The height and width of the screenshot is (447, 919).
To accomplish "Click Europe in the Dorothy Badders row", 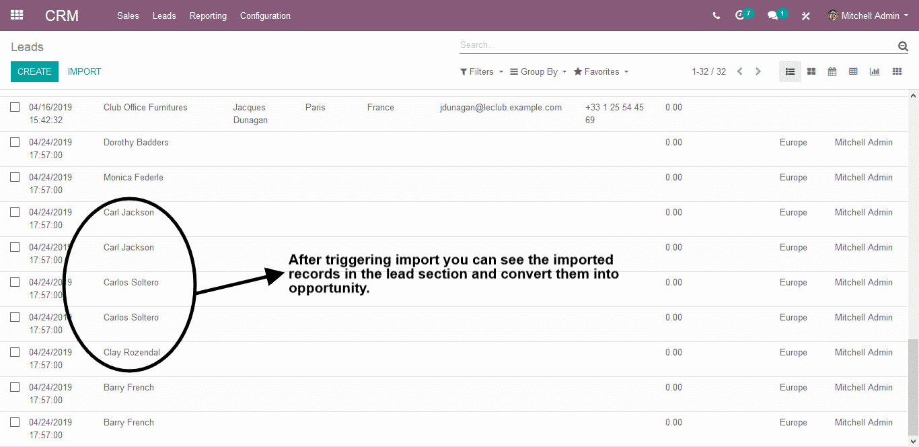I will (793, 142).
